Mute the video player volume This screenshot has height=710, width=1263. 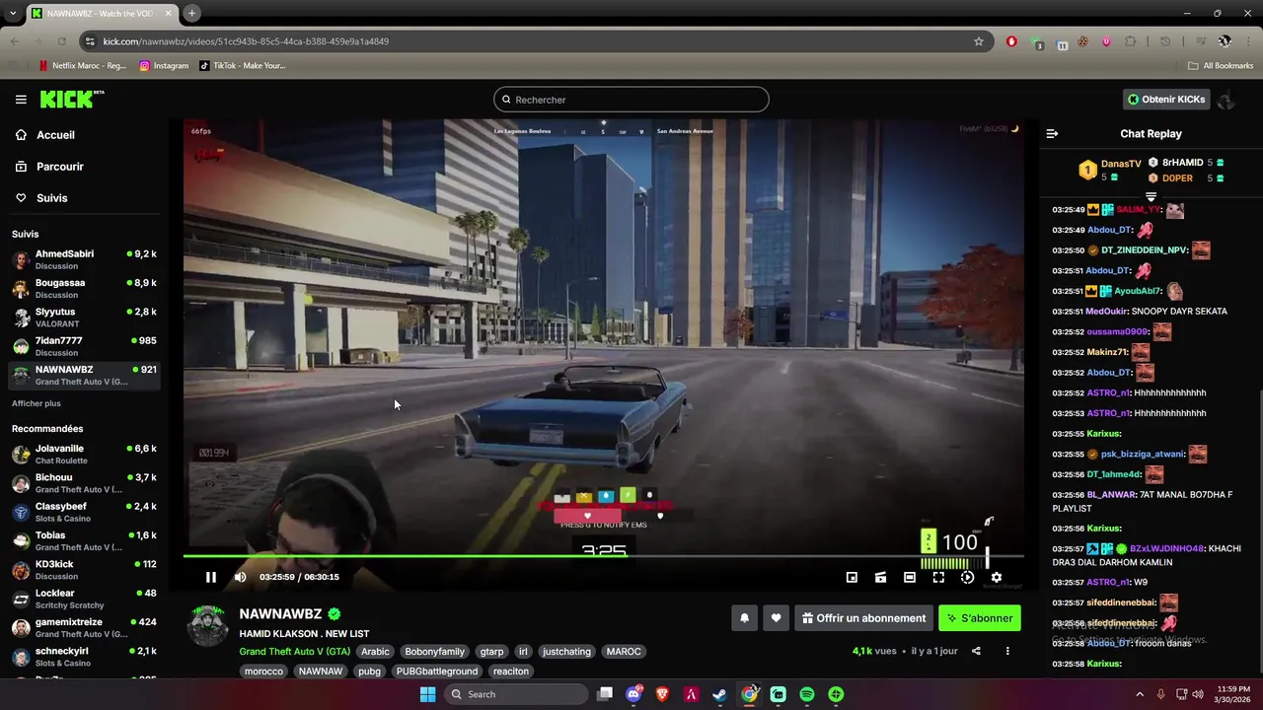click(240, 577)
